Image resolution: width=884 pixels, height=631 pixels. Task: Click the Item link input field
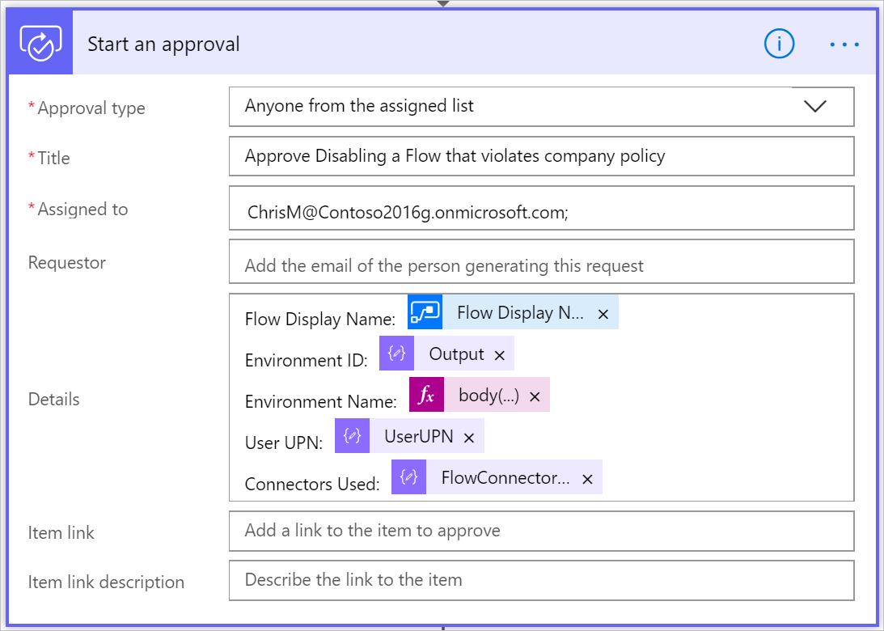point(541,531)
